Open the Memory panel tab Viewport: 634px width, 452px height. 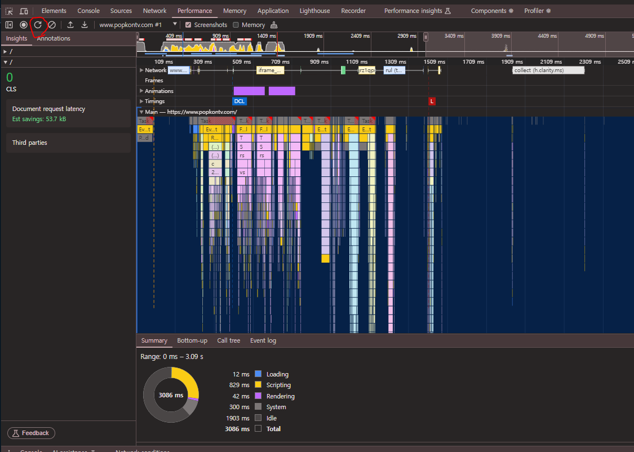(x=234, y=11)
